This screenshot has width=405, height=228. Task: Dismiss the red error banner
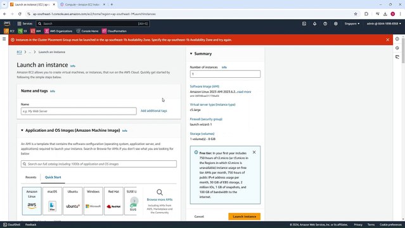[387, 40]
